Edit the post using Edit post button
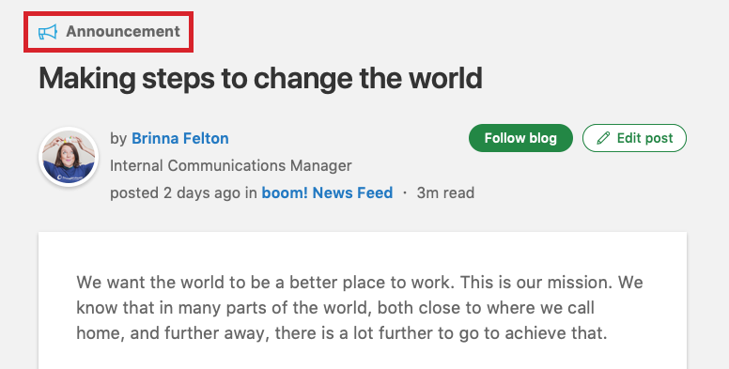Screen dimensions: 729x369 634,138
